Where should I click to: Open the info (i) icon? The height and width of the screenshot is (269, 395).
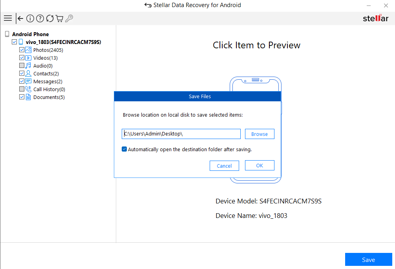coord(30,18)
